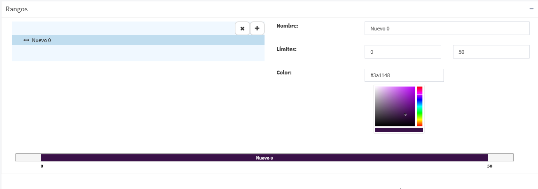Click the double-arrow icon beside Nuevo 0
Screen dimensions: 538x189
click(26, 40)
